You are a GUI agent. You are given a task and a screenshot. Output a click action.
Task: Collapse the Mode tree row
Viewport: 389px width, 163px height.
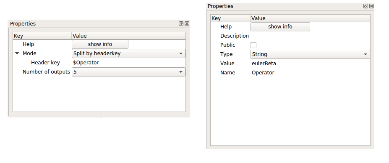tap(17, 53)
